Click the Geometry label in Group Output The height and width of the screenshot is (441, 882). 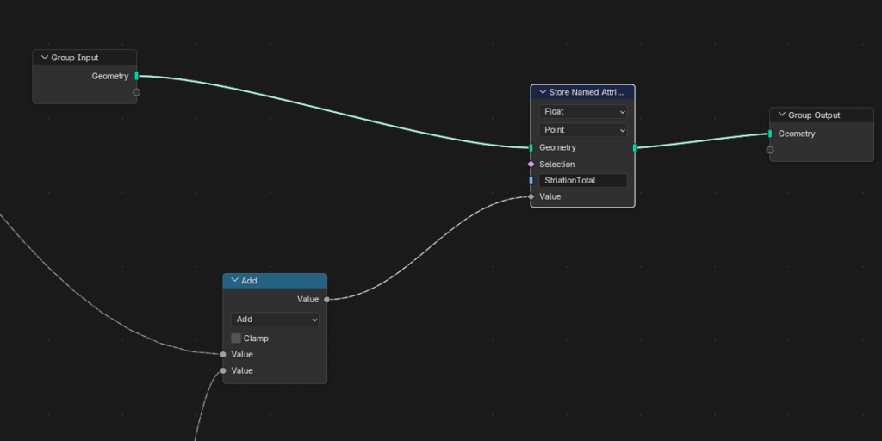[x=797, y=134]
